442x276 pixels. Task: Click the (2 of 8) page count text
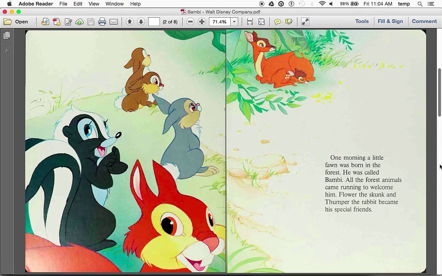point(170,22)
